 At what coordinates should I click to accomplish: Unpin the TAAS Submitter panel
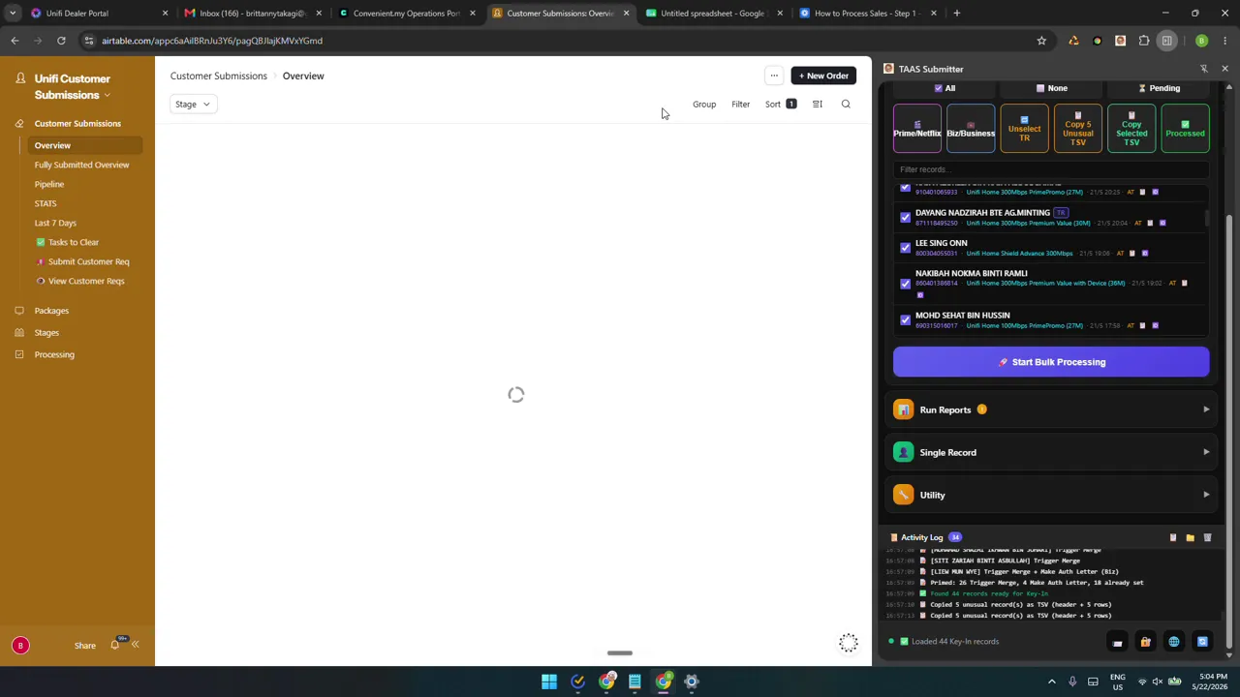point(1204,69)
